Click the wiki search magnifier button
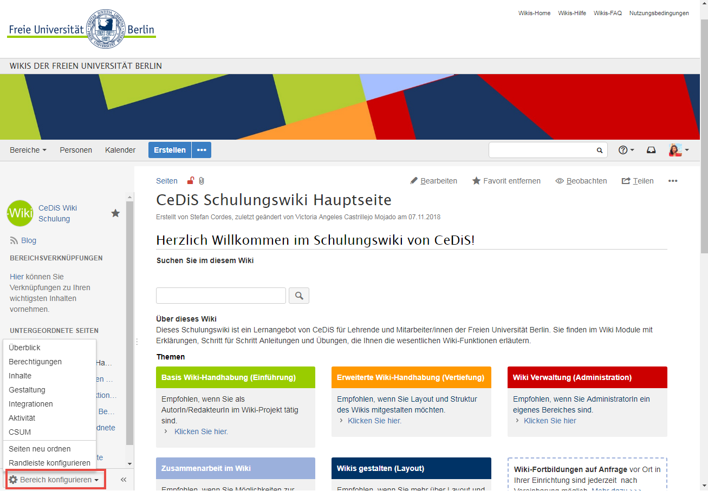Viewport: 708px width, 491px height. 299,296
